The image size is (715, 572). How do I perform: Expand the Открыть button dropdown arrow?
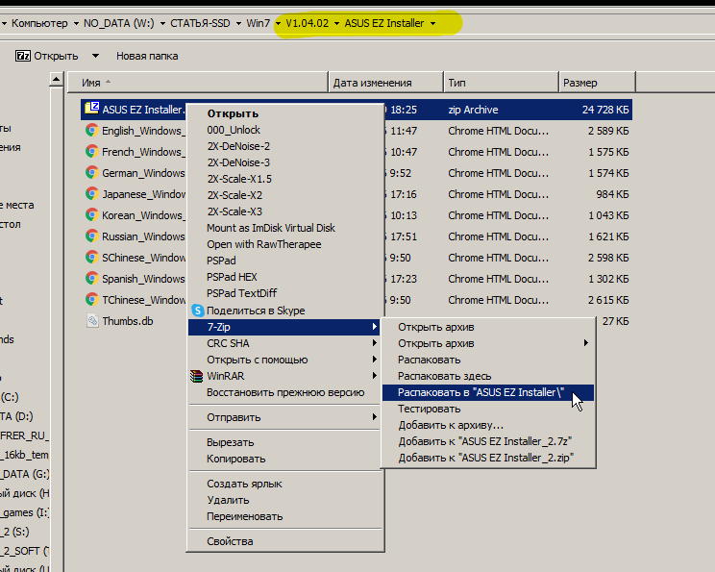click(85, 57)
